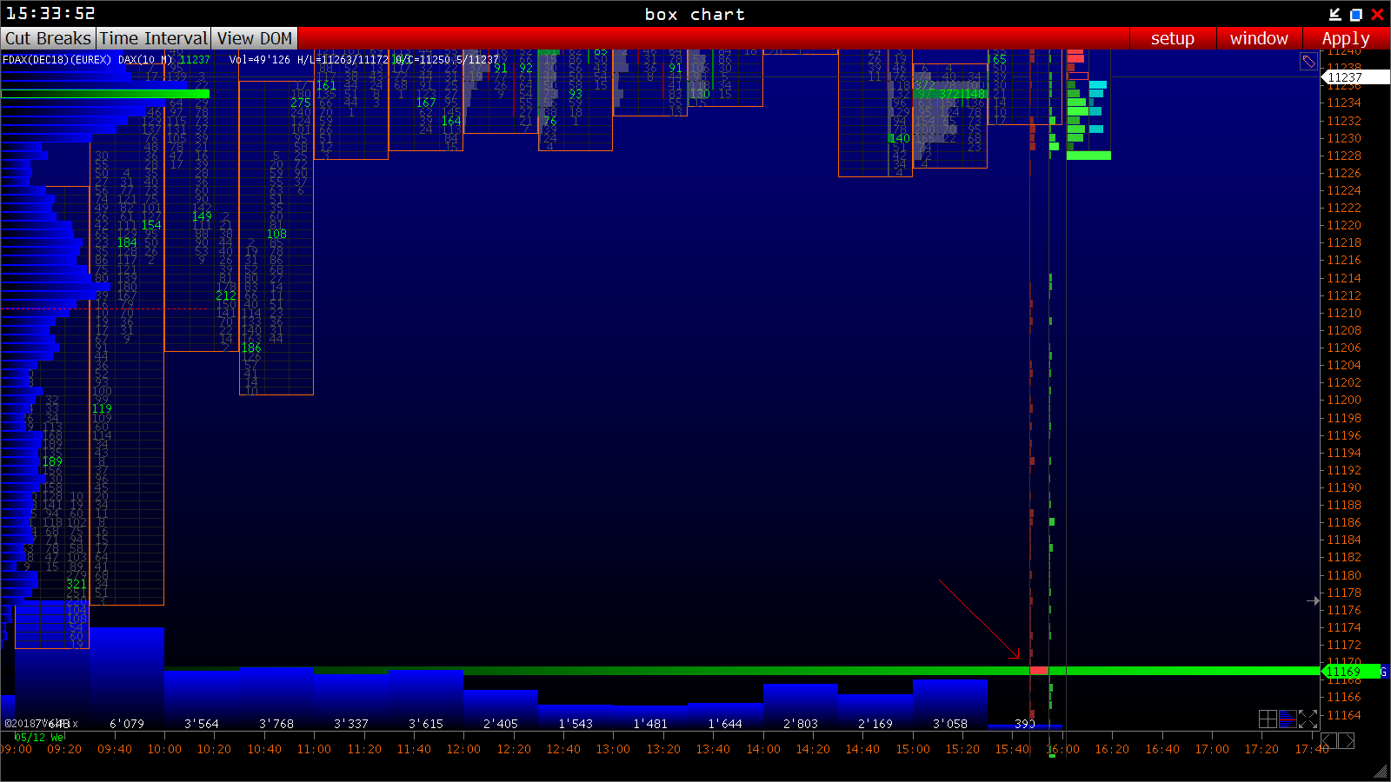Close the box chart window

tap(1377, 14)
